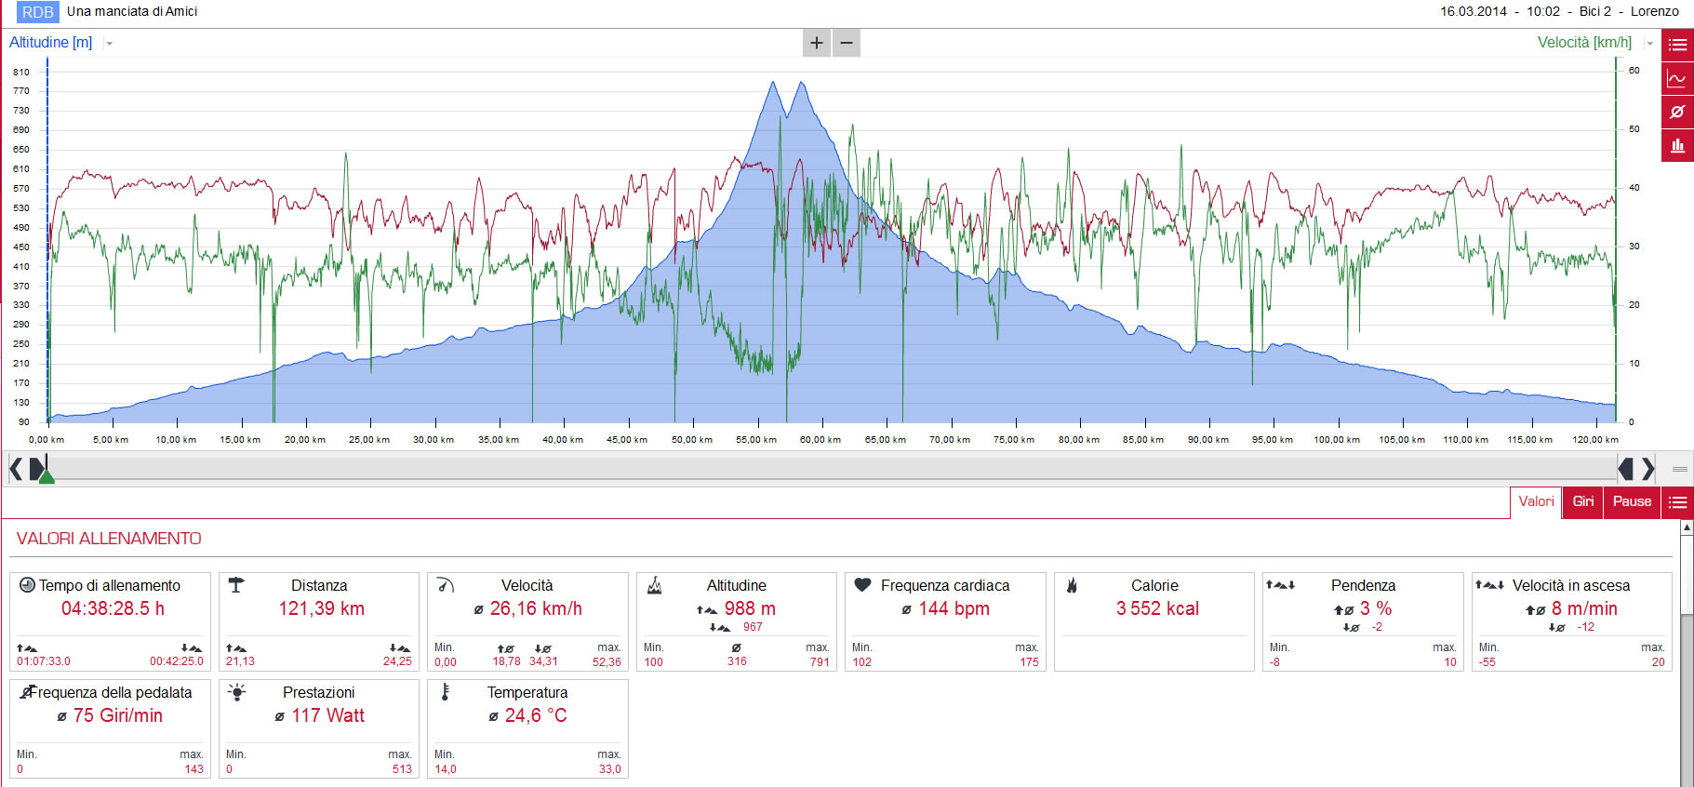Click the right chevron of the range slider
This screenshot has width=1694, height=787.
pyautogui.click(x=1648, y=469)
